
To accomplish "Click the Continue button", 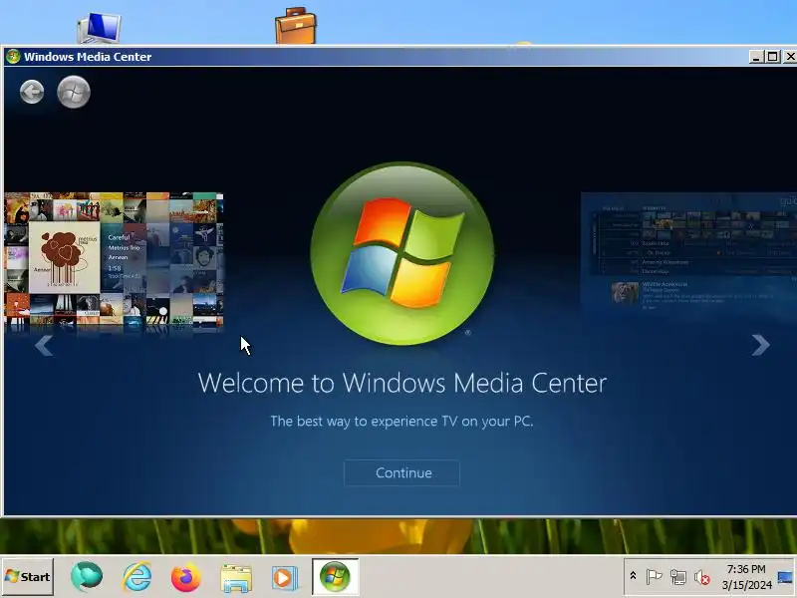I will click(401, 472).
